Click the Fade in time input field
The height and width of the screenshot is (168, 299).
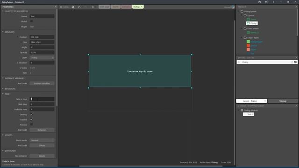pyautogui.click(x=42, y=99)
